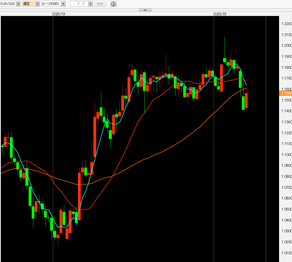Screen dimensions: 292x262
Task: Click the 2026/01 date label
Action: (x=220, y=14)
